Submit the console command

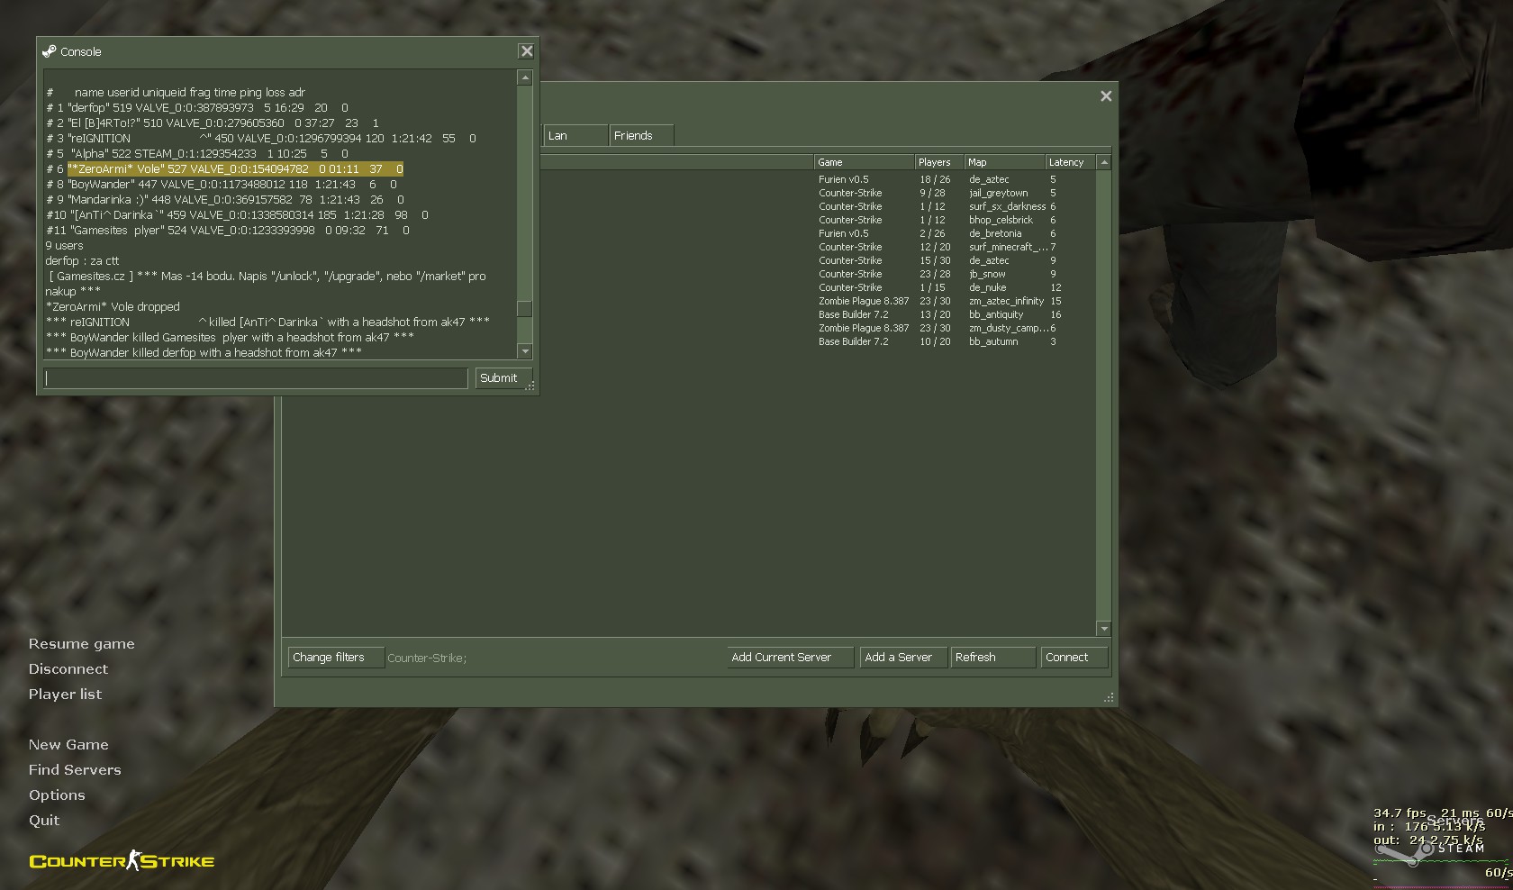(503, 378)
